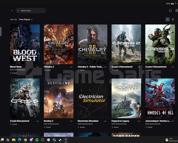Select the Destiny 2 cover art
Screen dimensions: 178x143
pyautogui.click(x=59, y=98)
